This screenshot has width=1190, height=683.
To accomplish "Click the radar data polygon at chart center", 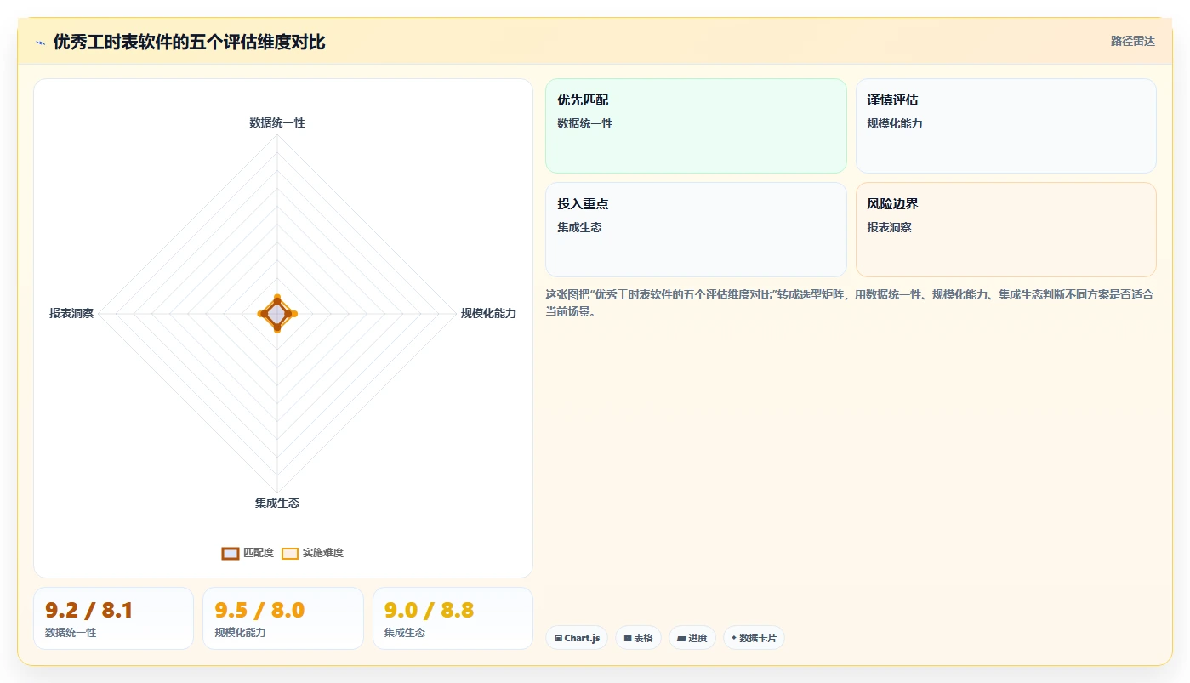I will (x=276, y=314).
